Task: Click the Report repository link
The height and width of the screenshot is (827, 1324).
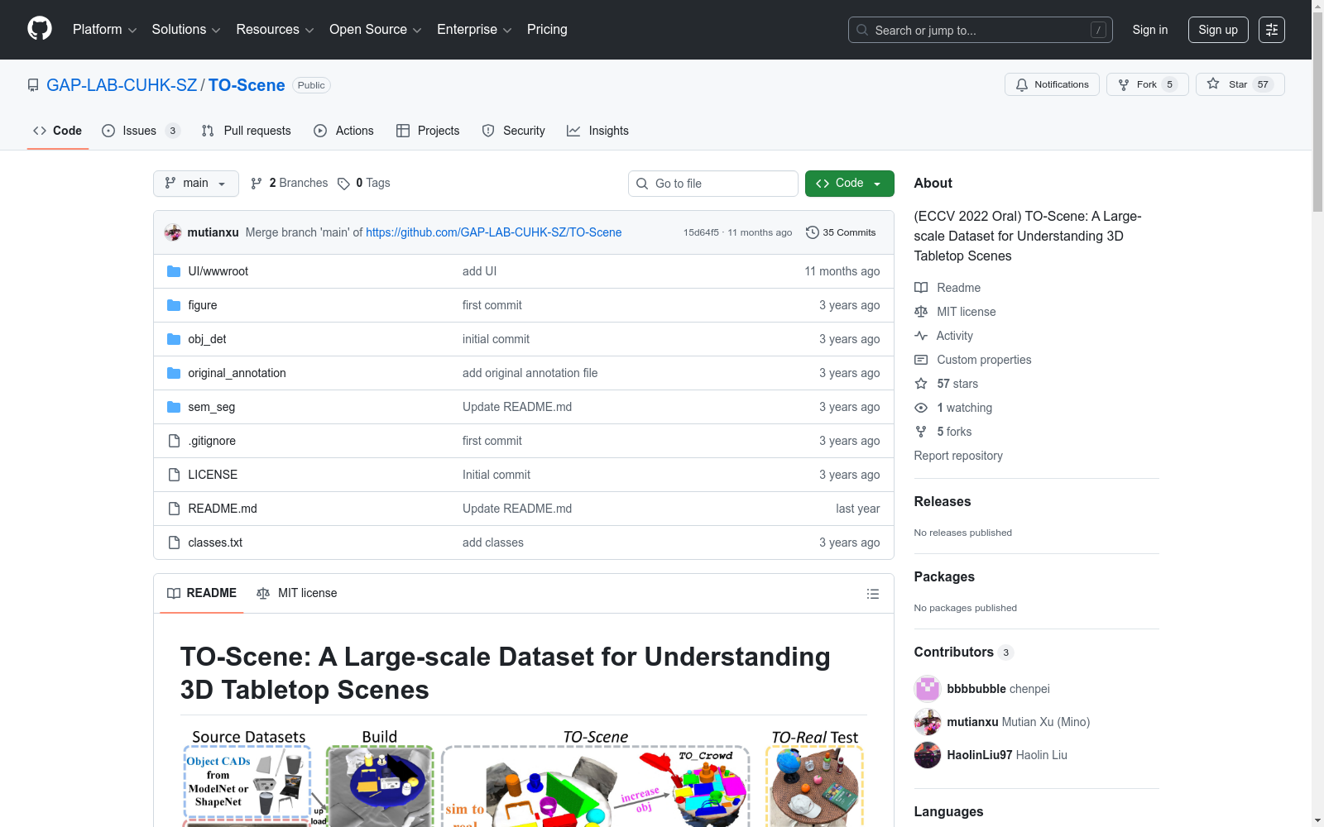Action: (x=958, y=456)
